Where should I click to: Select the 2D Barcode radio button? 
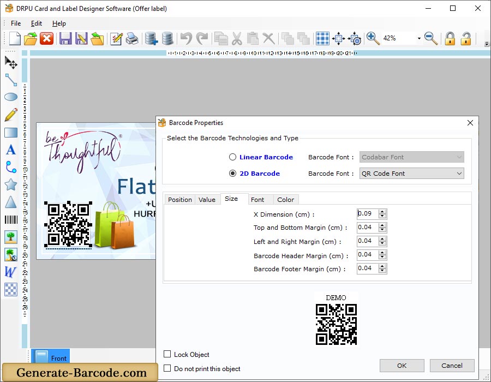pos(232,174)
